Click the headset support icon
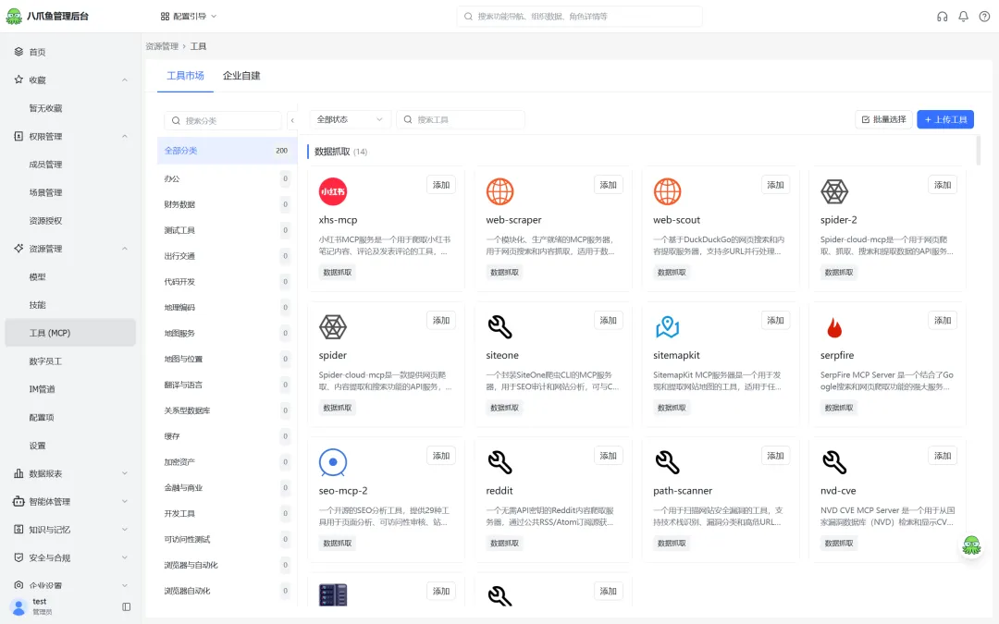Image resolution: width=999 pixels, height=624 pixels. 942,17
